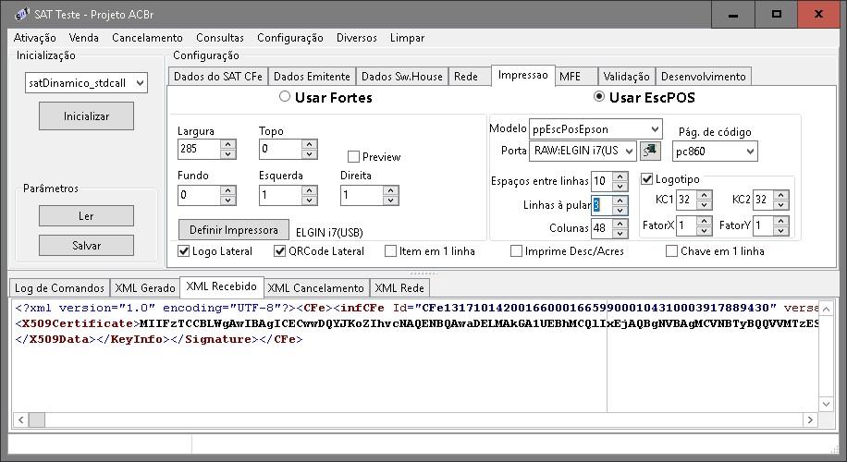Click horizontal scrollbar right arrow in XML view
Screen dimensions: 847x462
810,419
